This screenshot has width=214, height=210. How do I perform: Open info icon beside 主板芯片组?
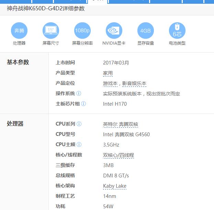pos(83,104)
